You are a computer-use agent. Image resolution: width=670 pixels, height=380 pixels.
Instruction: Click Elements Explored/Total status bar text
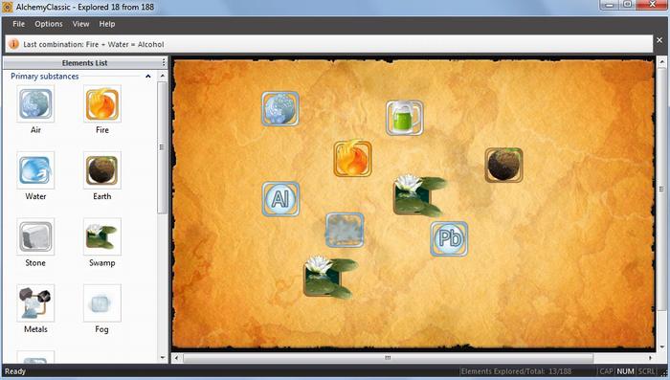click(x=516, y=371)
